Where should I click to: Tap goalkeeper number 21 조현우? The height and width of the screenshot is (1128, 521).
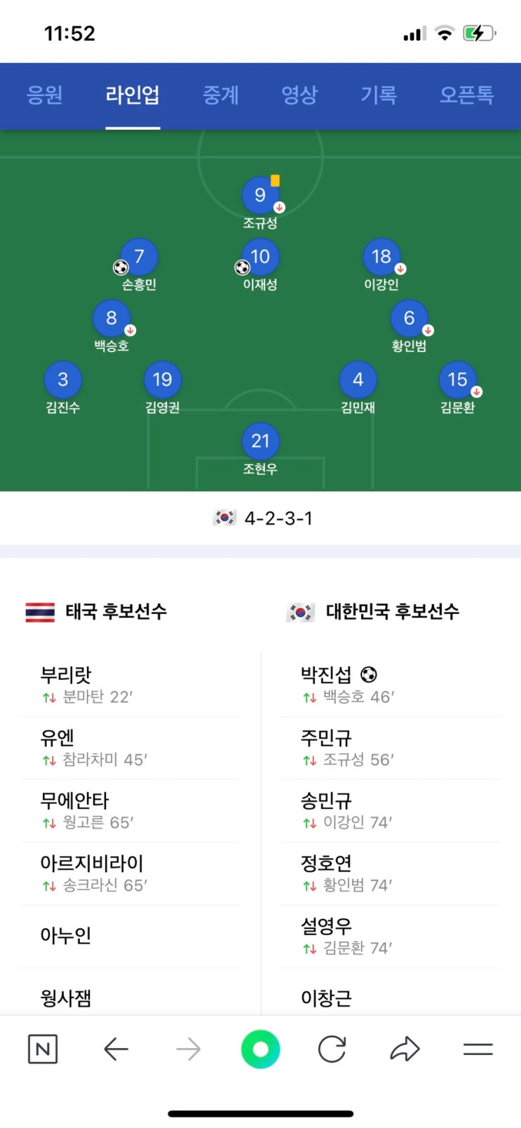[260, 442]
